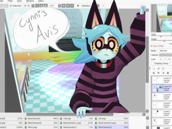Switch to the Tail.png tab
Viewport: 172px width, 129px height.
76,119
